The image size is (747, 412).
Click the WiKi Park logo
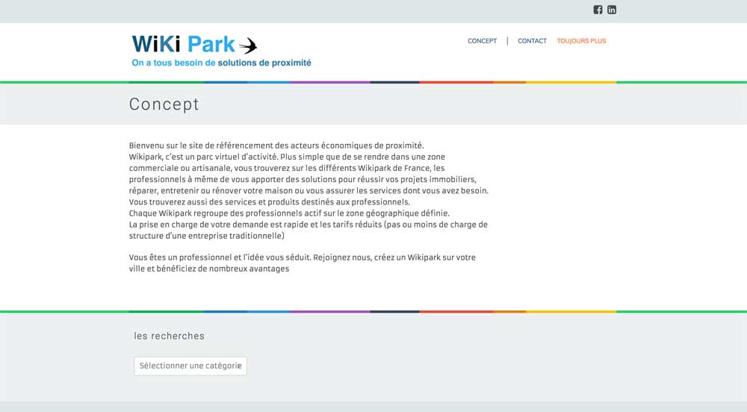[222, 51]
